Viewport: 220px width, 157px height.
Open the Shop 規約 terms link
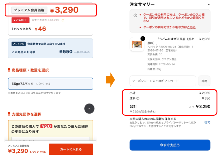point(158,123)
